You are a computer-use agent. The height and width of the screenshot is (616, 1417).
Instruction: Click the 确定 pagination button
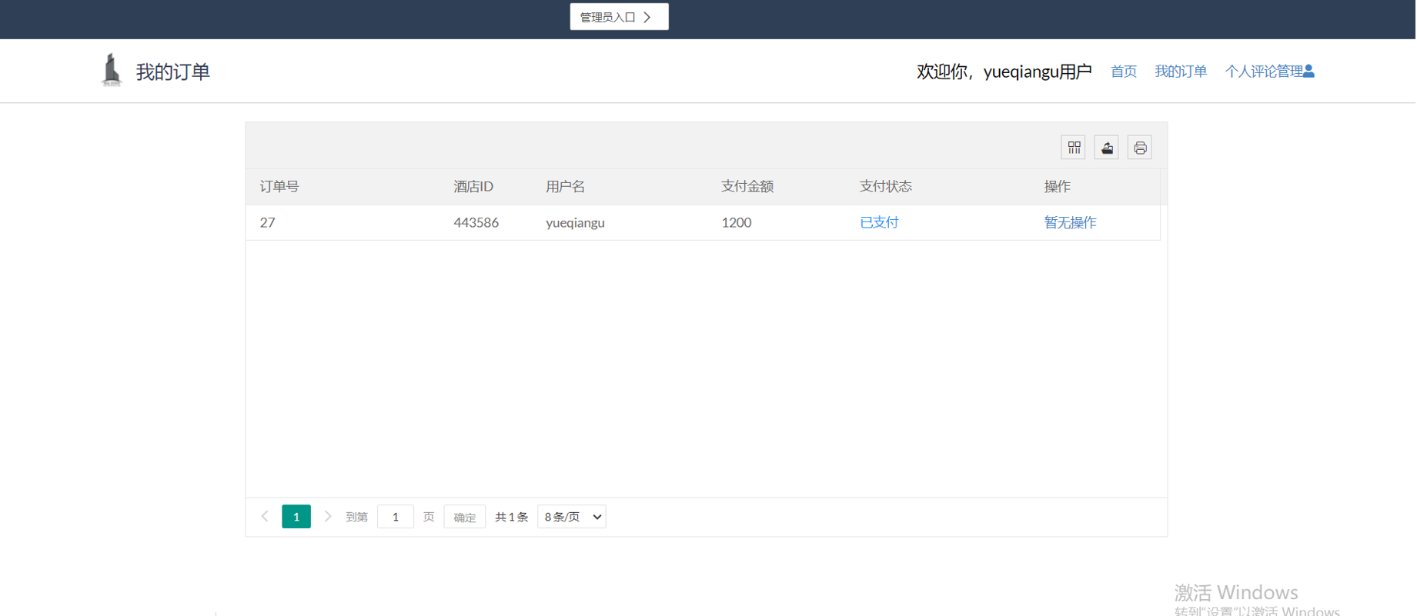click(x=465, y=517)
